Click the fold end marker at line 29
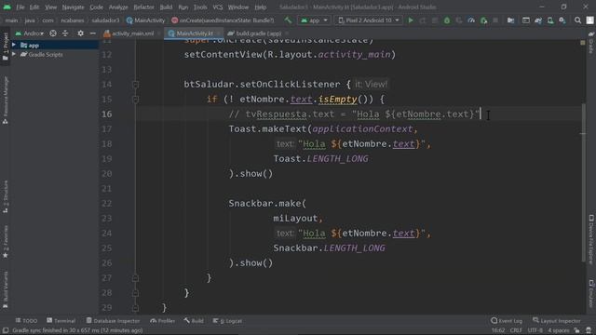The height and width of the screenshot is (335, 596). 135,308
